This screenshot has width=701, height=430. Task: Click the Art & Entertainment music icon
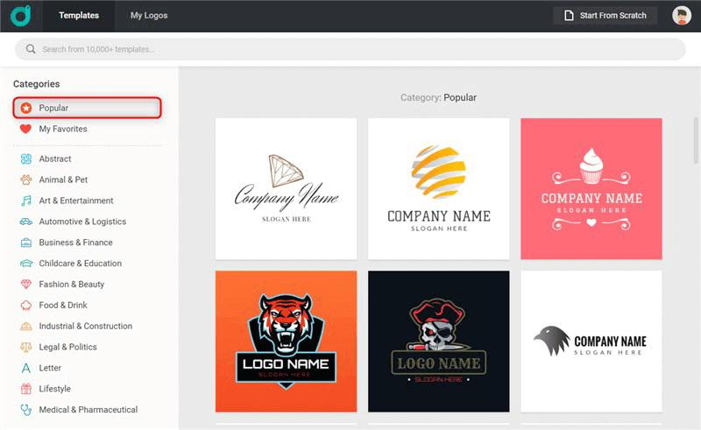[26, 201]
